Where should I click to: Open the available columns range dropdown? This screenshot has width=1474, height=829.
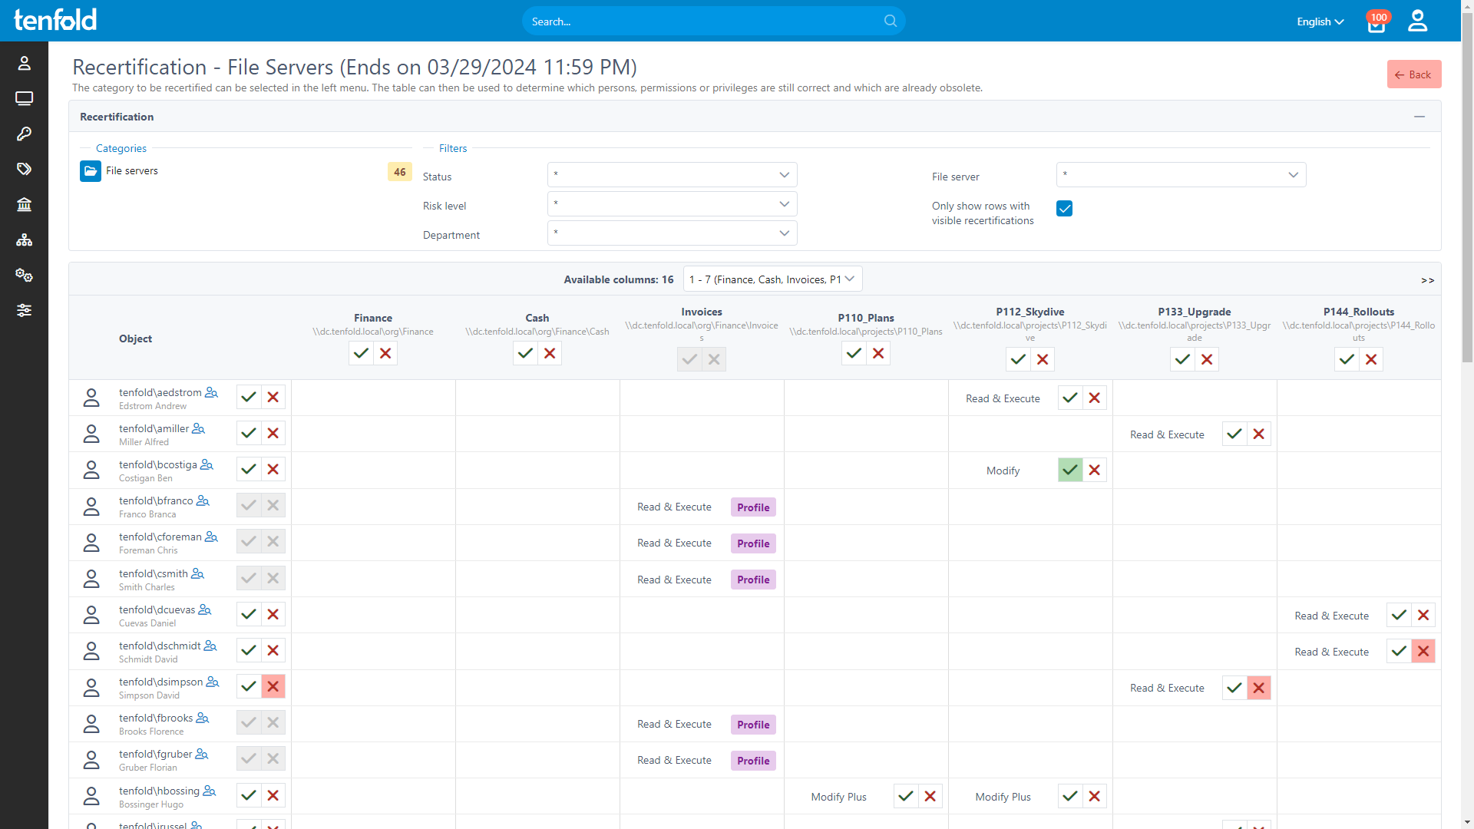tap(772, 279)
